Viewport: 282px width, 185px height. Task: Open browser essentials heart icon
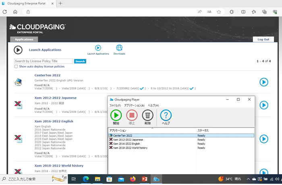click(x=275, y=12)
